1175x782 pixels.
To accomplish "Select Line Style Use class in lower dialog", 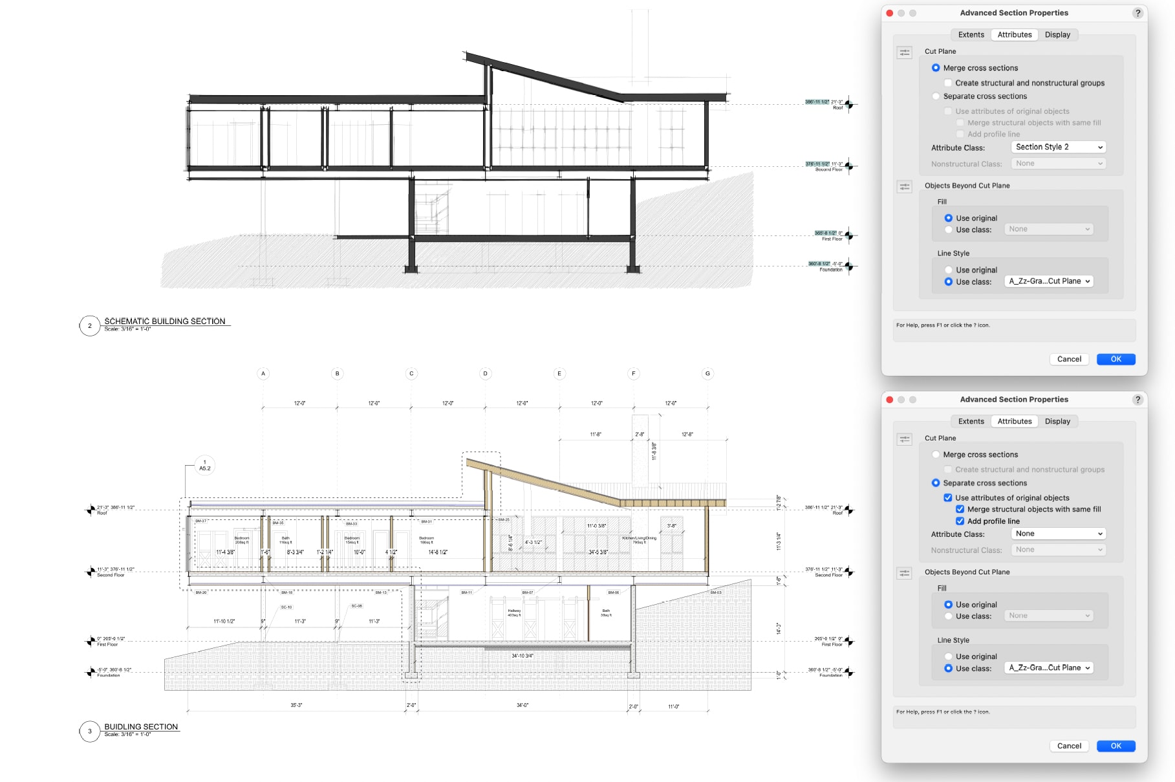I will pyautogui.click(x=949, y=668).
